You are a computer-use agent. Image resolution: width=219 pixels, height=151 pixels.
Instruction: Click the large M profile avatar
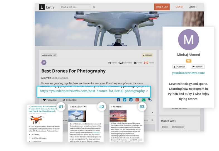pyautogui.click(x=189, y=40)
